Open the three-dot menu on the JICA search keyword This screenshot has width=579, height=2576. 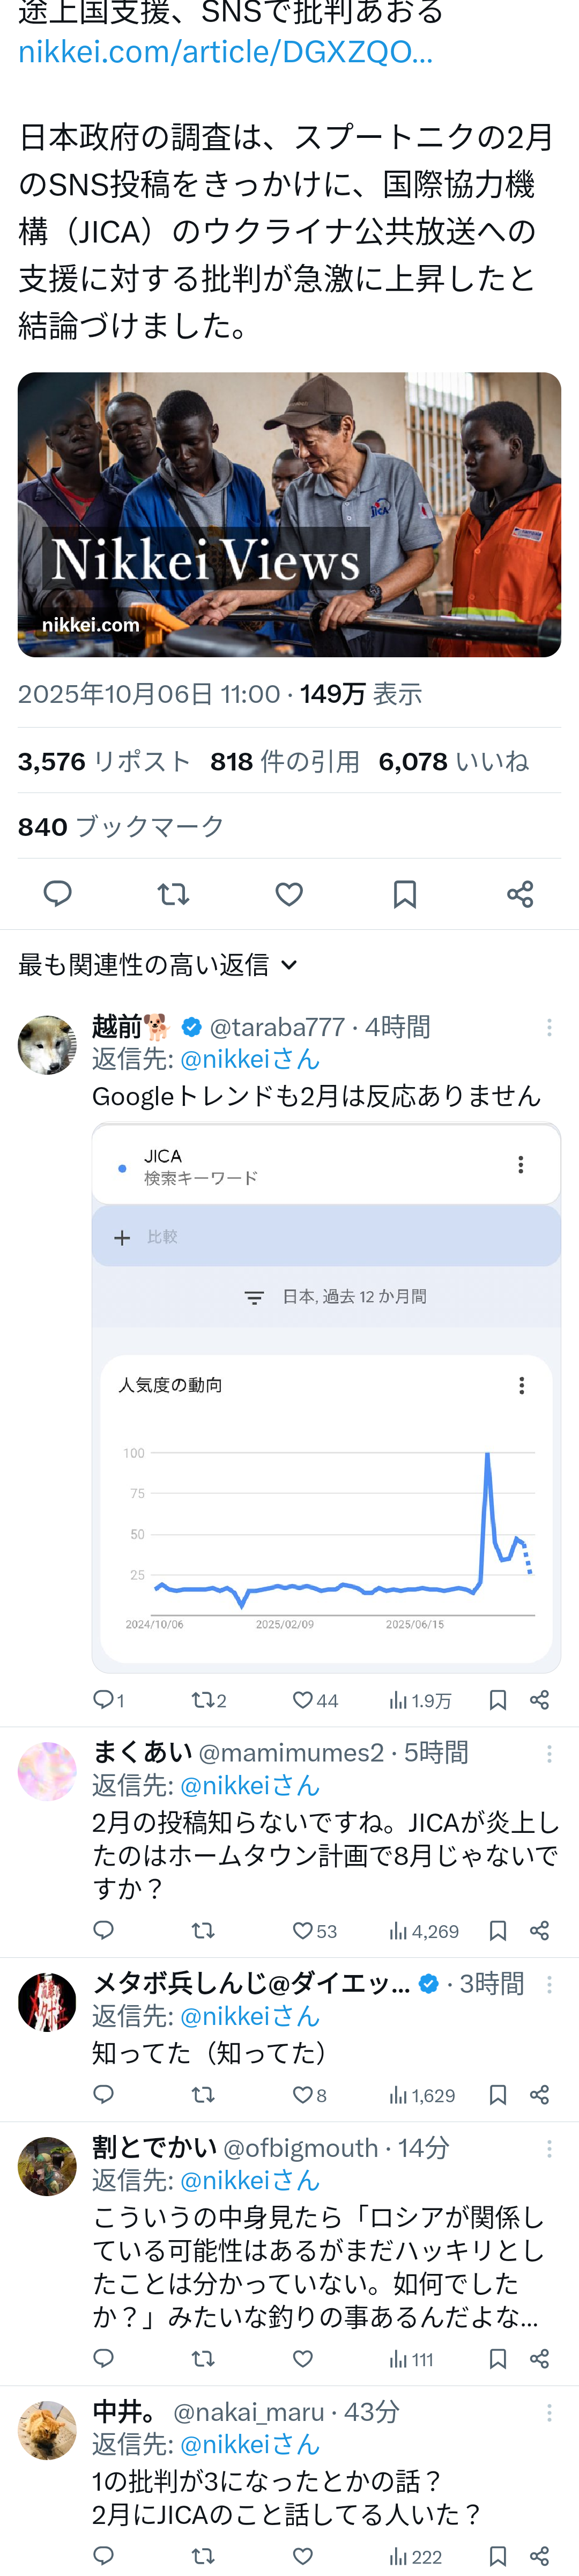click(520, 1164)
